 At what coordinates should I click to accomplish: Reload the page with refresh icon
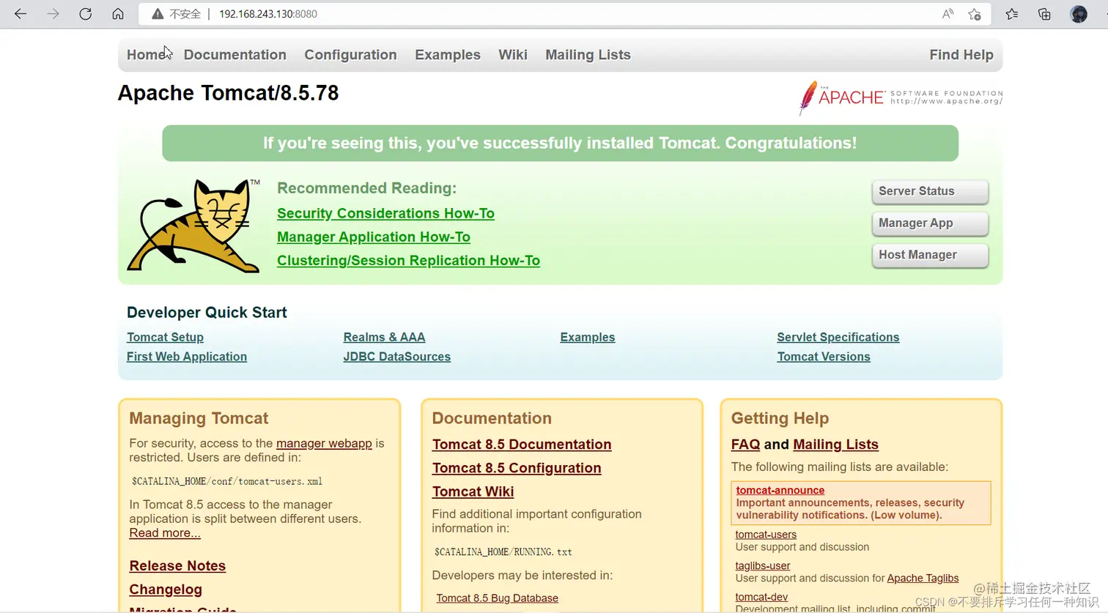click(85, 14)
